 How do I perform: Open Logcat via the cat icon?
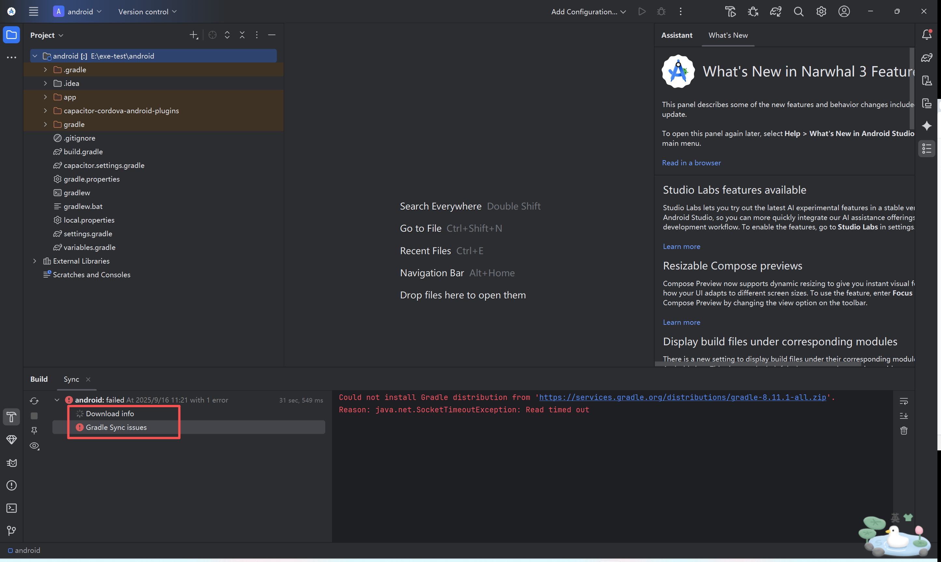click(11, 462)
